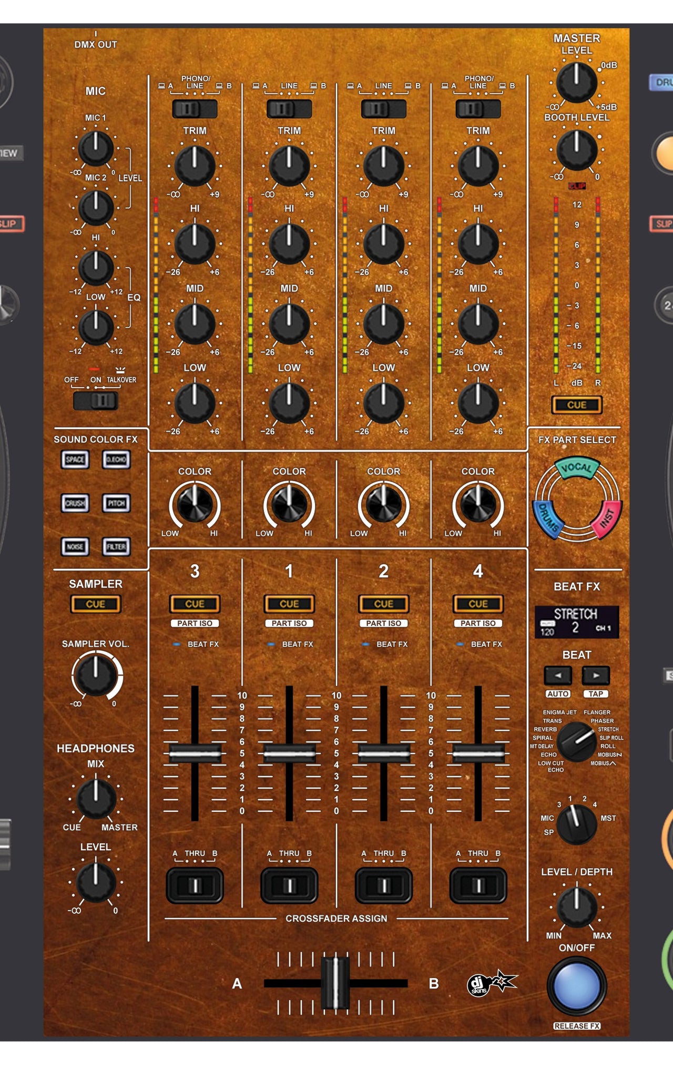The height and width of the screenshot is (1070, 673).
Task: Select DRUMS in FX Part Select
Action: (x=548, y=520)
